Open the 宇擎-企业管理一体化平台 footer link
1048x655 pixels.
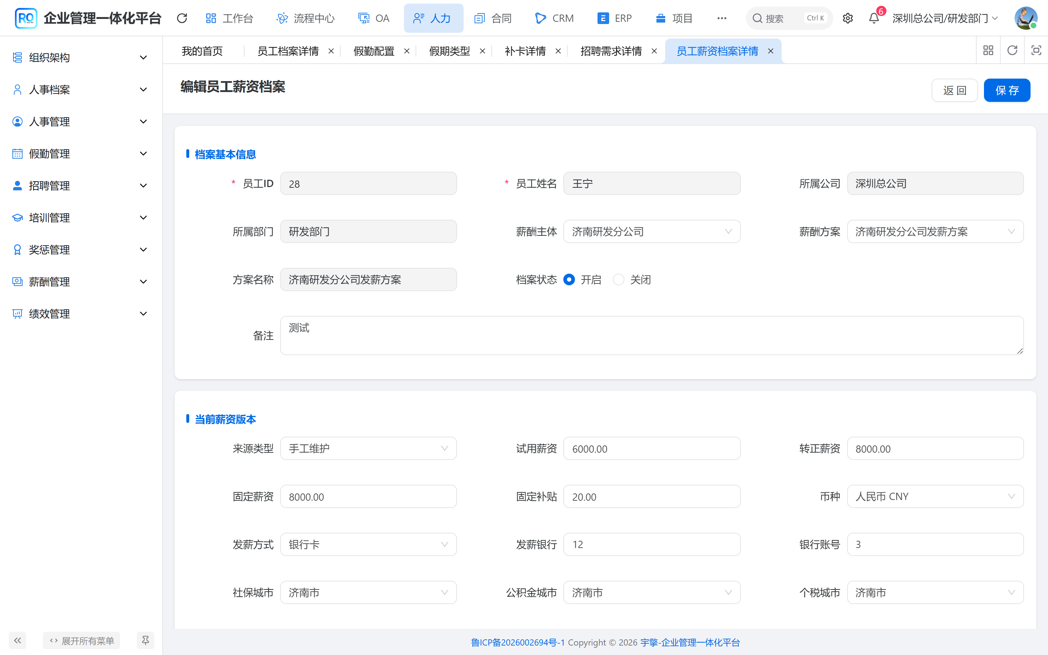690,642
